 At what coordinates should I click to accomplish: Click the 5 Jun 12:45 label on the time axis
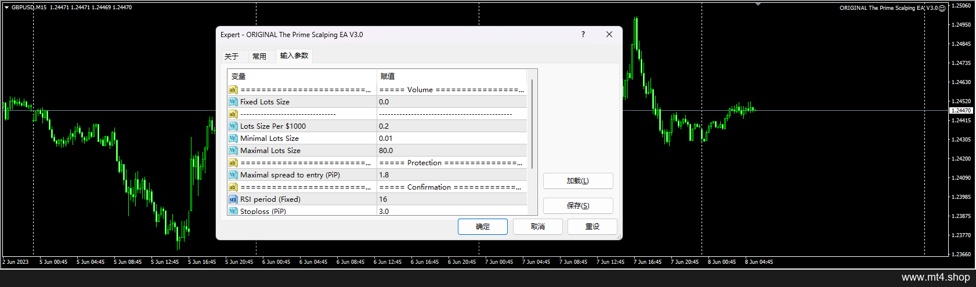point(165,262)
